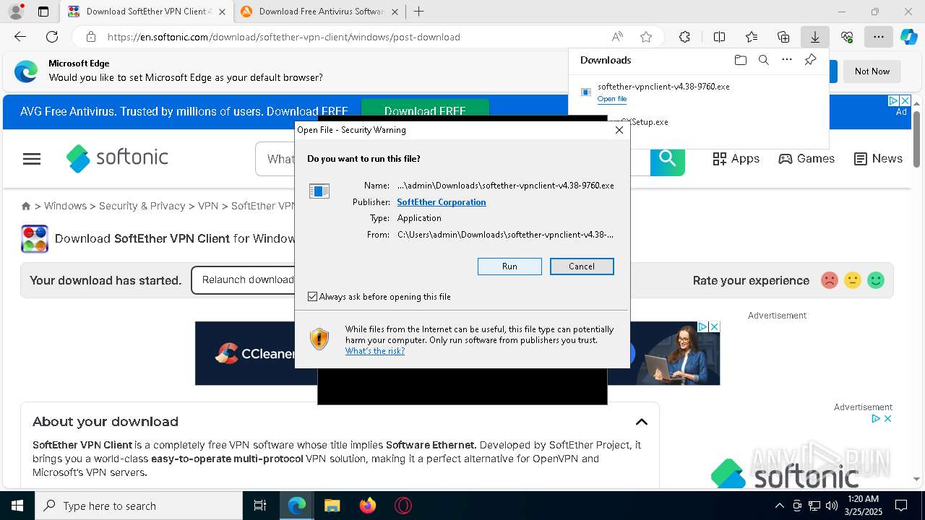Click AVG Download FREE button
Viewport: 925px width, 520px height.
click(425, 111)
